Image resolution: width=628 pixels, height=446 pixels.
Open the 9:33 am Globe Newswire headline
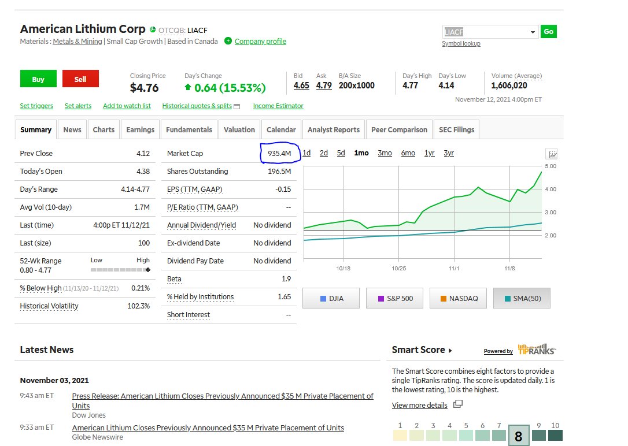208,428
